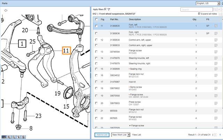223x140 pixels.
Task: Sort by Part No. column header
Action: pos(115,19)
